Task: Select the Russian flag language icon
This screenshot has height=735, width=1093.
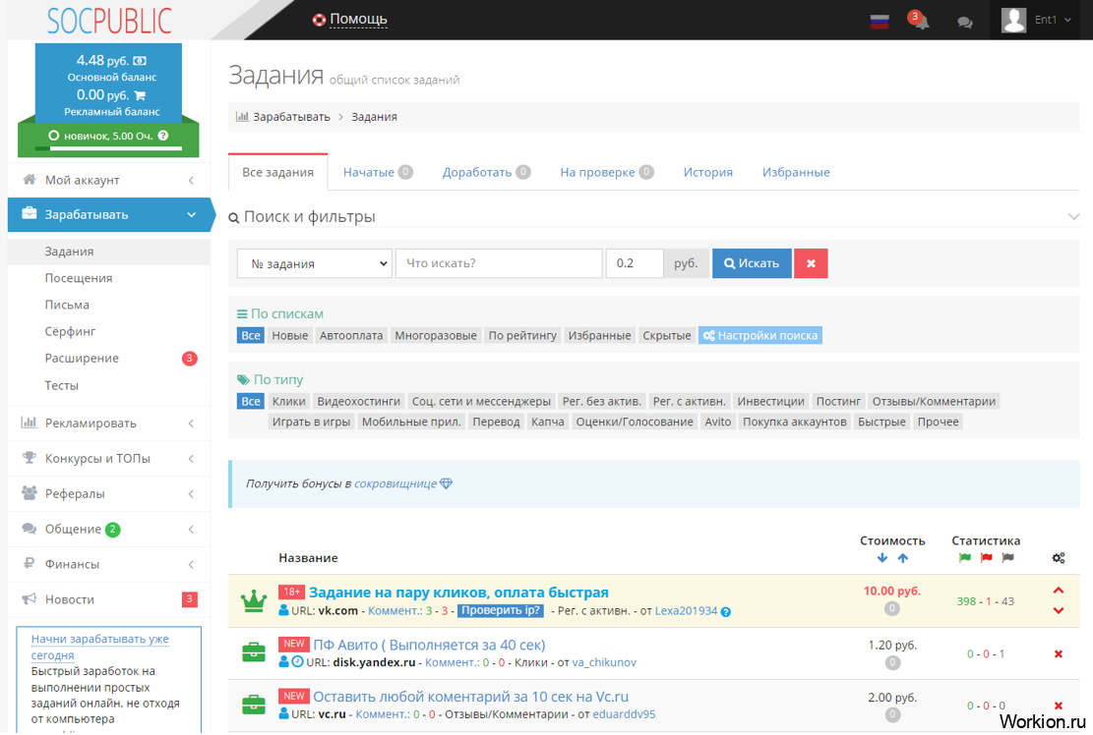Action: pyautogui.click(x=880, y=22)
